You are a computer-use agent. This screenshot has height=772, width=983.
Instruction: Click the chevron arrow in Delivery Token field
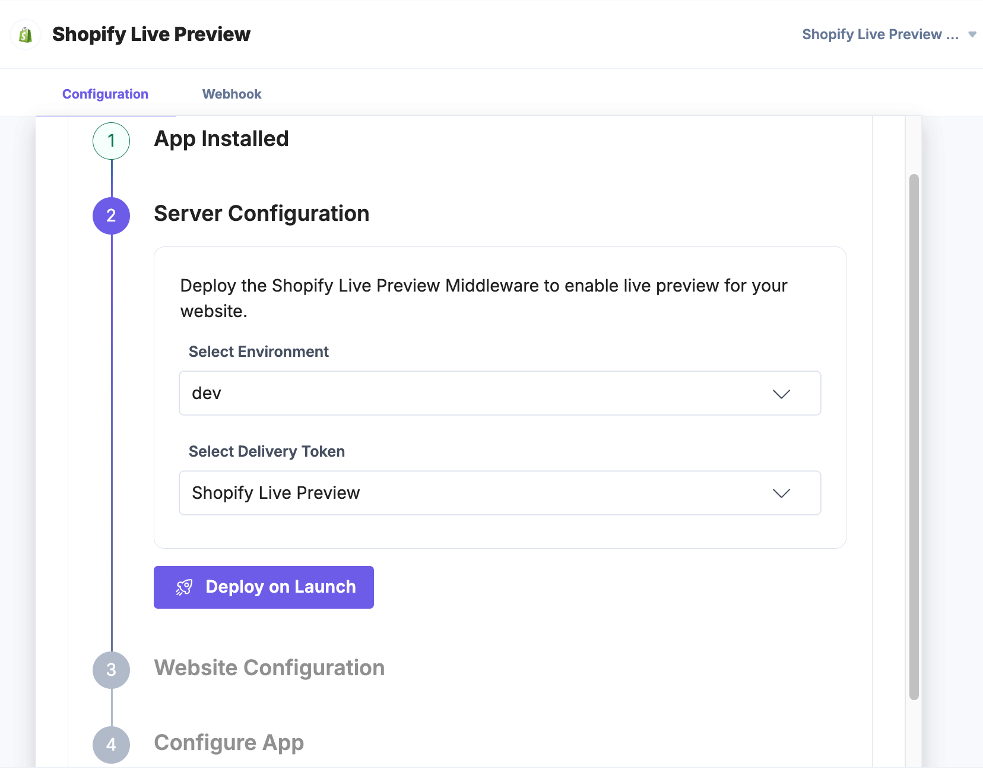781,493
